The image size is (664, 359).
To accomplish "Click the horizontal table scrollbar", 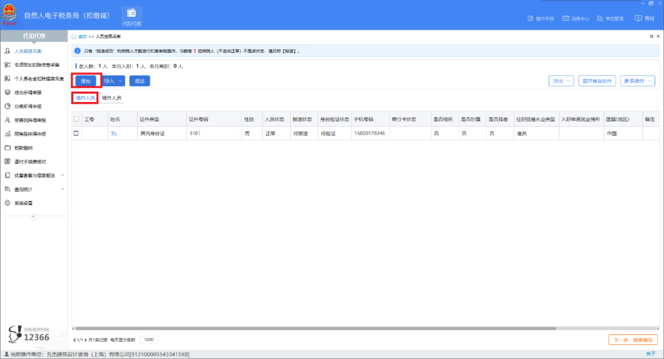I will 315,328.
